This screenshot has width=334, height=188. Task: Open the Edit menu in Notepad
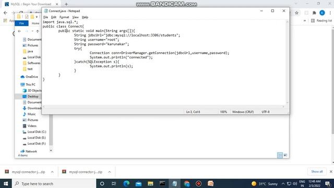(x=54, y=17)
